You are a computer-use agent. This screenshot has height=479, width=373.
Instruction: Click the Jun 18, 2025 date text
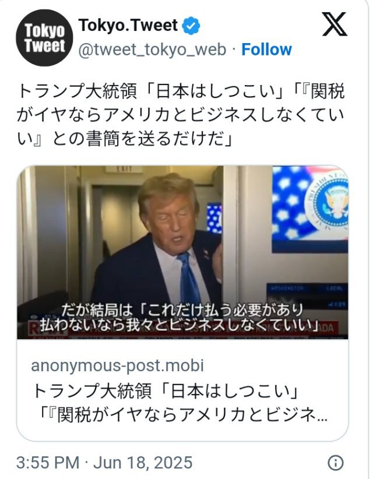click(143, 463)
